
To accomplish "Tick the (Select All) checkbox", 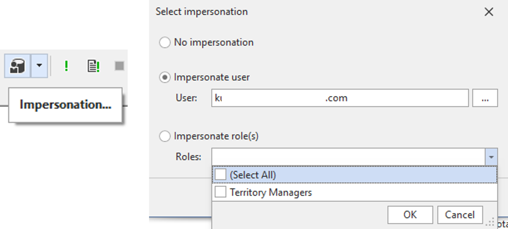I will pos(221,174).
